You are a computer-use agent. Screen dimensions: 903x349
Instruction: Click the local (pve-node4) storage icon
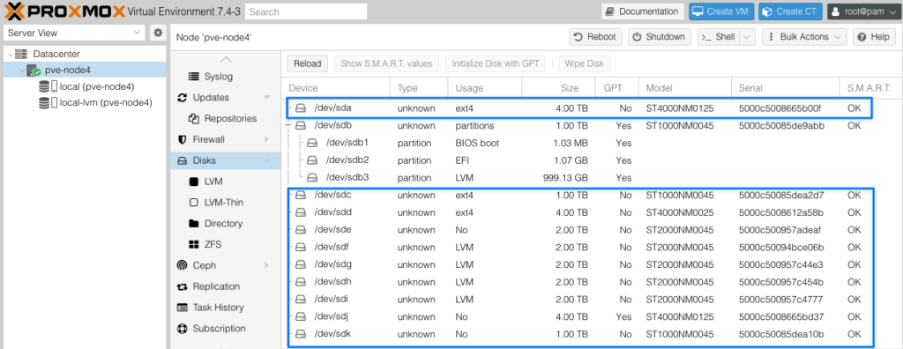pyautogui.click(x=48, y=86)
